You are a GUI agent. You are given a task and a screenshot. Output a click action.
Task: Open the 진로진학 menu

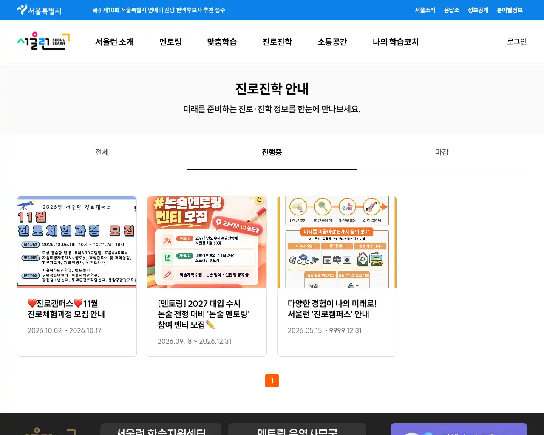click(277, 42)
